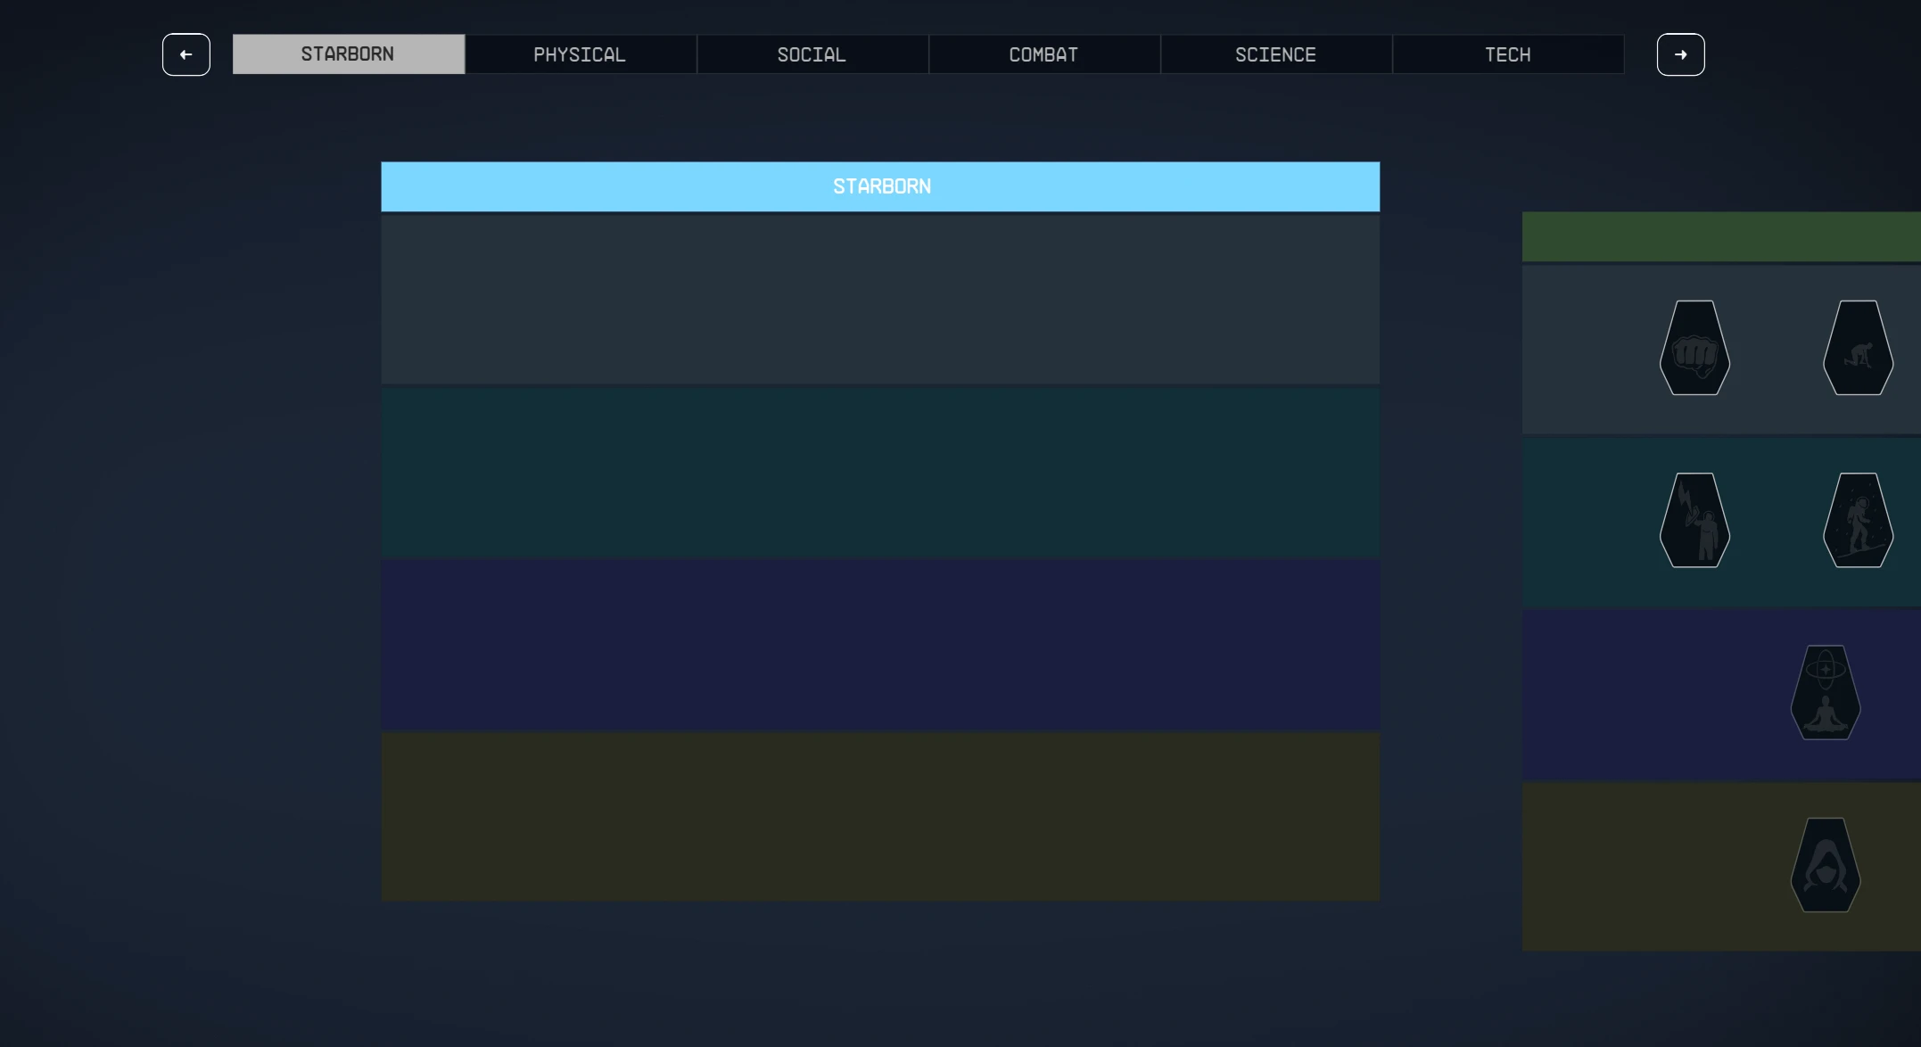
Task: Switch to the Science tab
Action: pos(1275,54)
